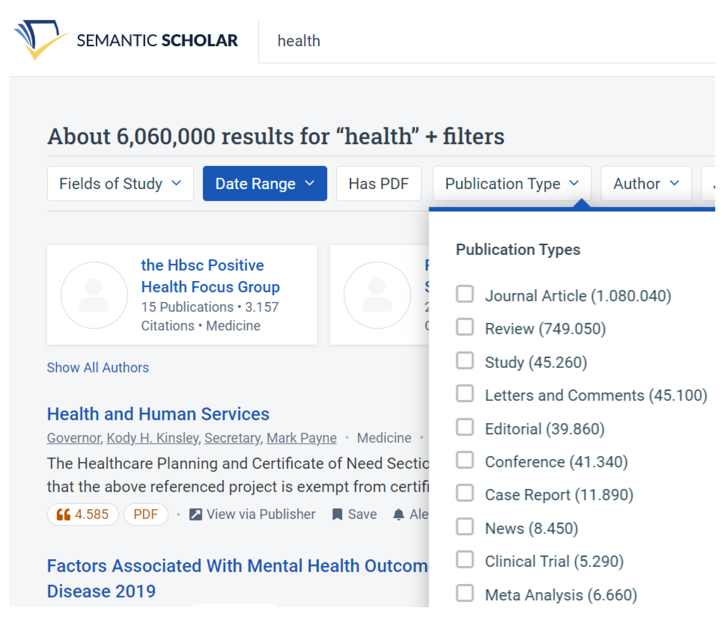Click the second author's avatar placeholder
Image resolution: width=725 pixels, height=617 pixels.
[377, 295]
